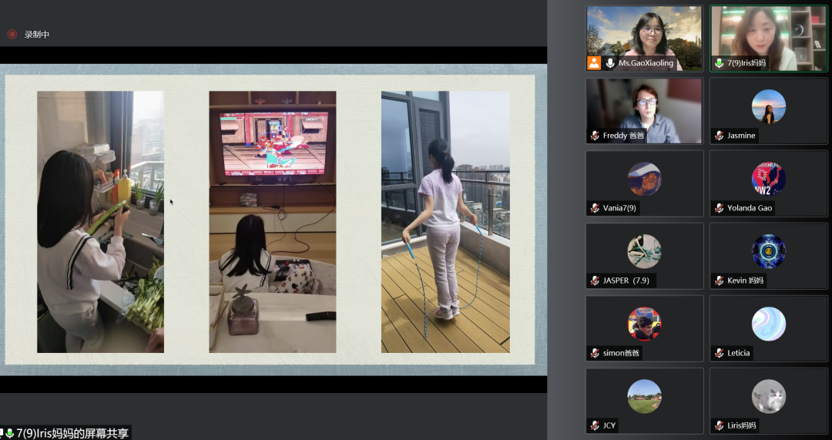Viewport: 832px width, 440px height.
Task: Select Kevin 妈妈's blue crest avatar
Action: tap(768, 251)
